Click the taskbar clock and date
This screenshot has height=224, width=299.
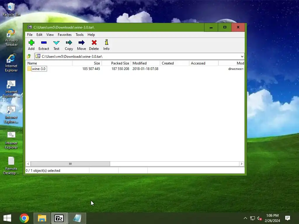[272, 218]
